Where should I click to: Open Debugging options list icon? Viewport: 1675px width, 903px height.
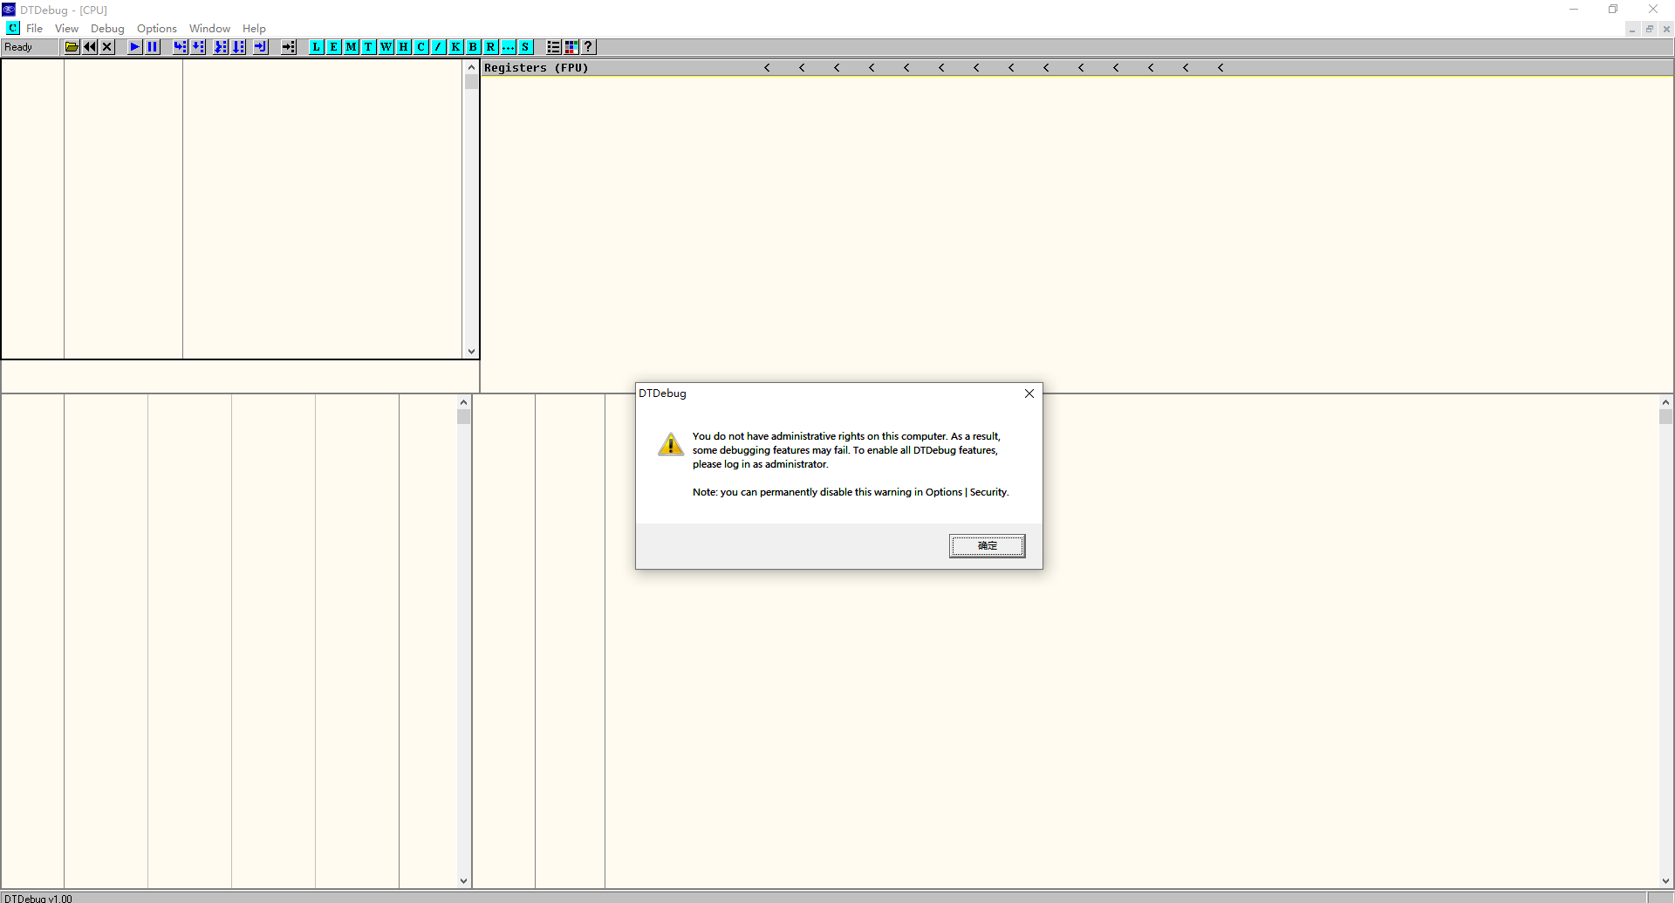click(554, 47)
